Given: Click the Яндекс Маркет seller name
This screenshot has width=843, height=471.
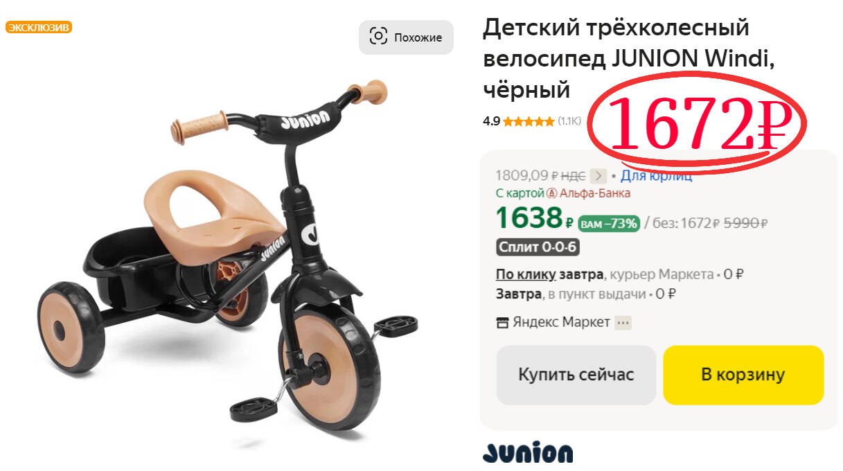Looking at the screenshot, I should 562,323.
